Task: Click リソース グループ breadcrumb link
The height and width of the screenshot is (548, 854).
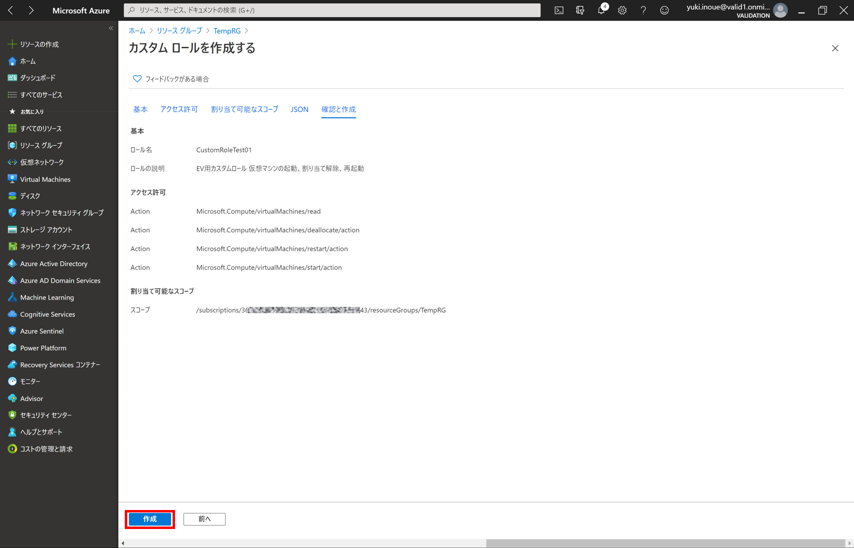Action: 179,31
